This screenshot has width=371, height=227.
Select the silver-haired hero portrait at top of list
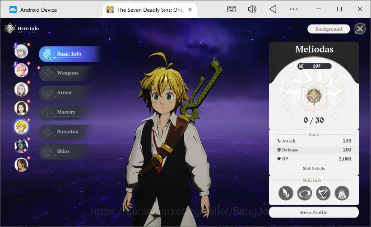(21, 51)
